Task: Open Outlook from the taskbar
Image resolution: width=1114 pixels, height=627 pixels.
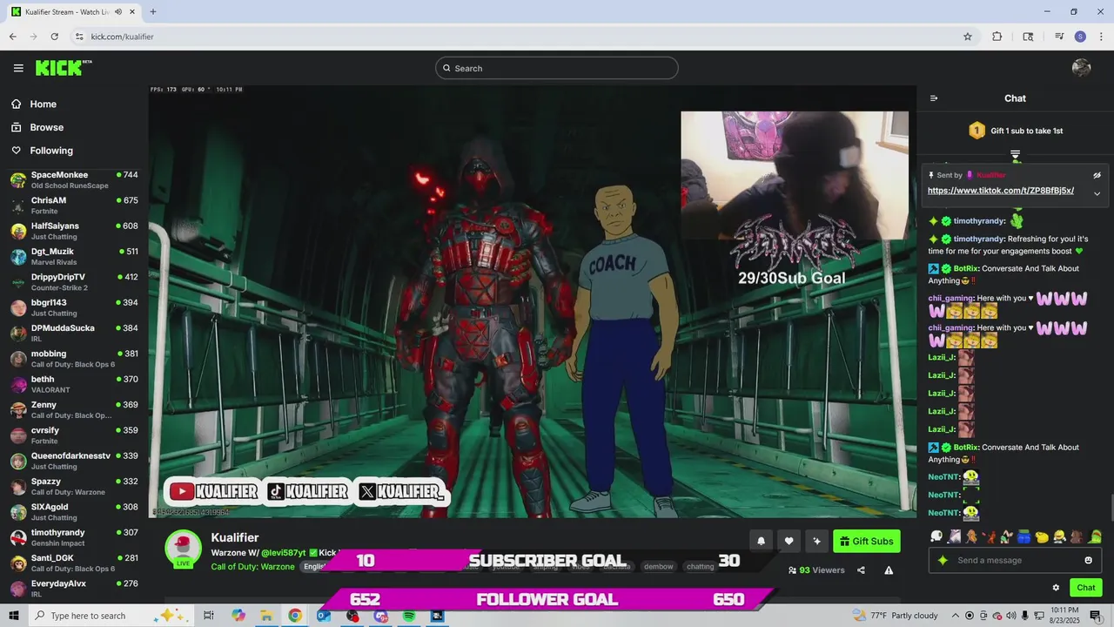Action: [x=324, y=616]
